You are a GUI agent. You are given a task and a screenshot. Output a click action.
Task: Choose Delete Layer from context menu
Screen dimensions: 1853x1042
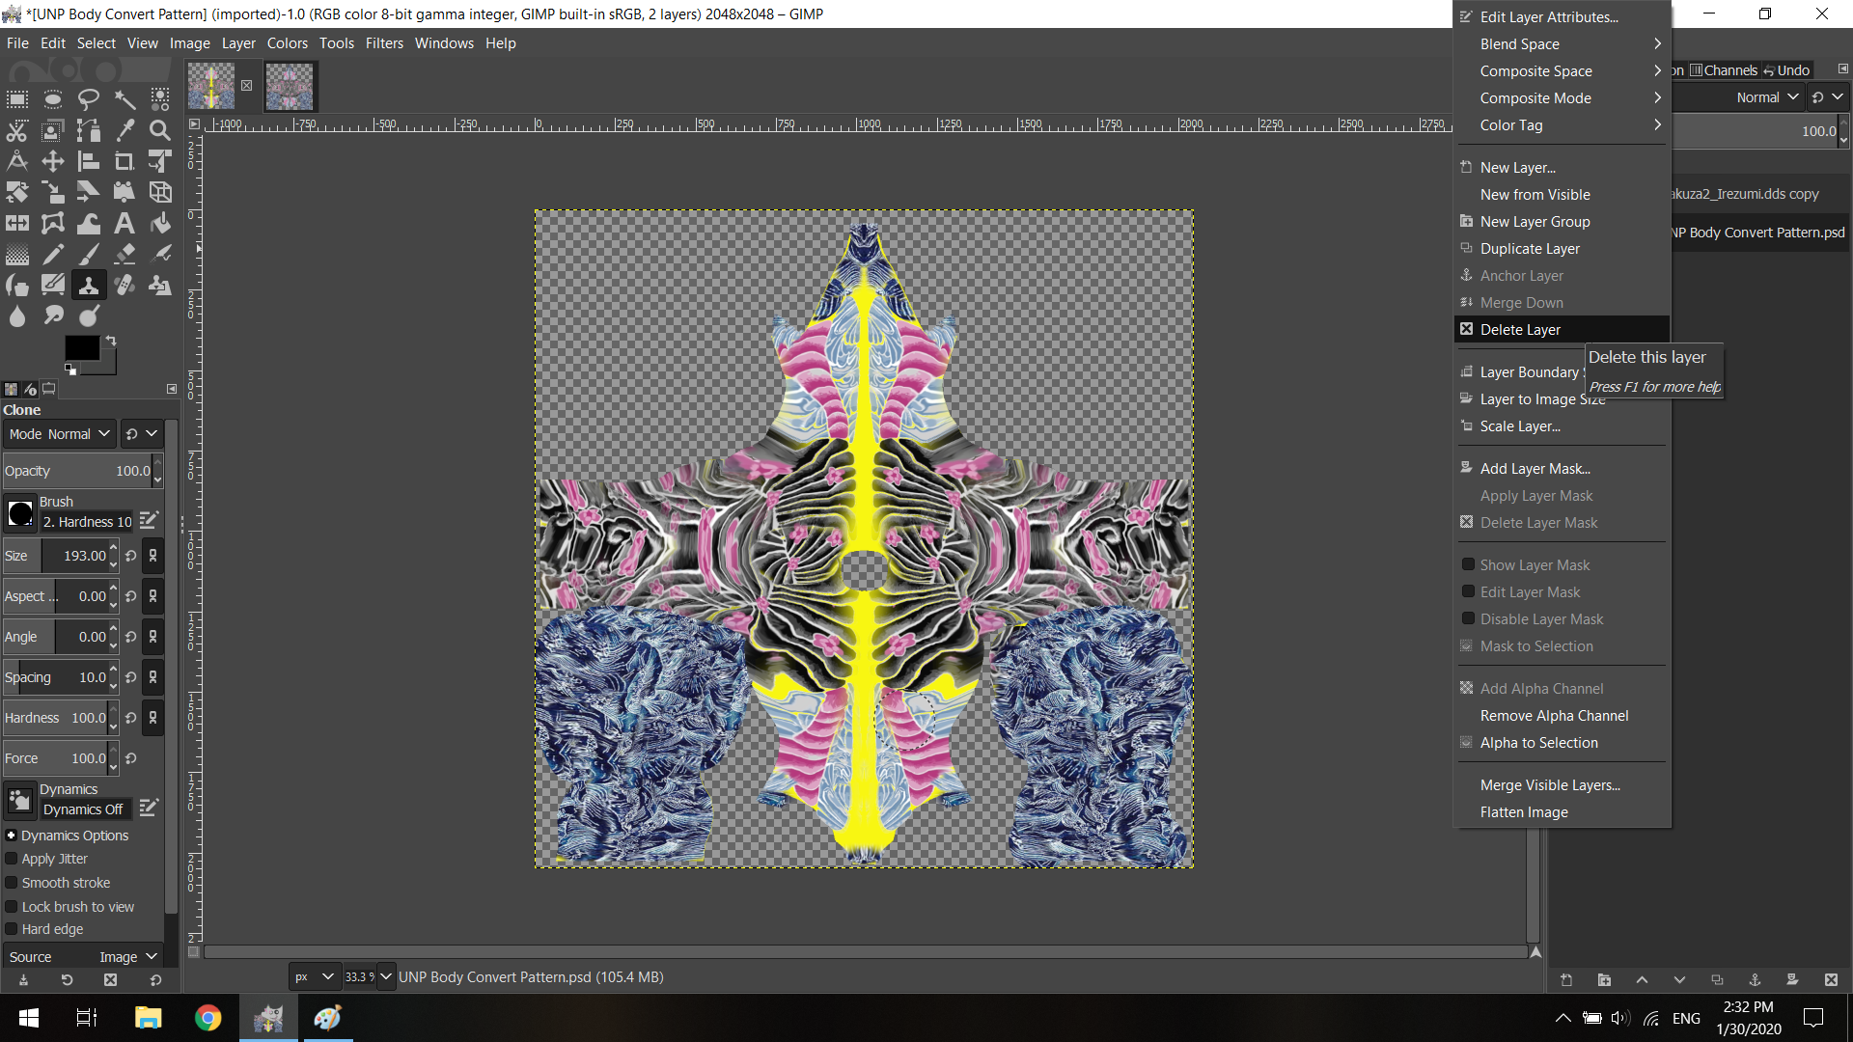(x=1563, y=330)
